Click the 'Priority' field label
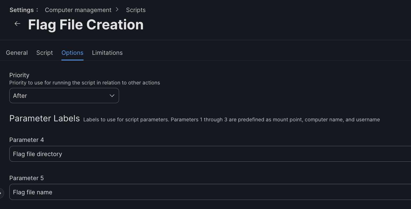 pos(19,75)
